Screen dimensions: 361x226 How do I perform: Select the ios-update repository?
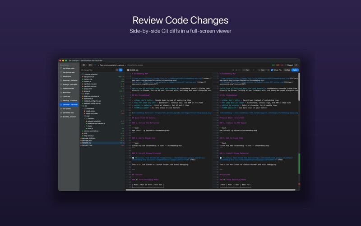click(69, 108)
